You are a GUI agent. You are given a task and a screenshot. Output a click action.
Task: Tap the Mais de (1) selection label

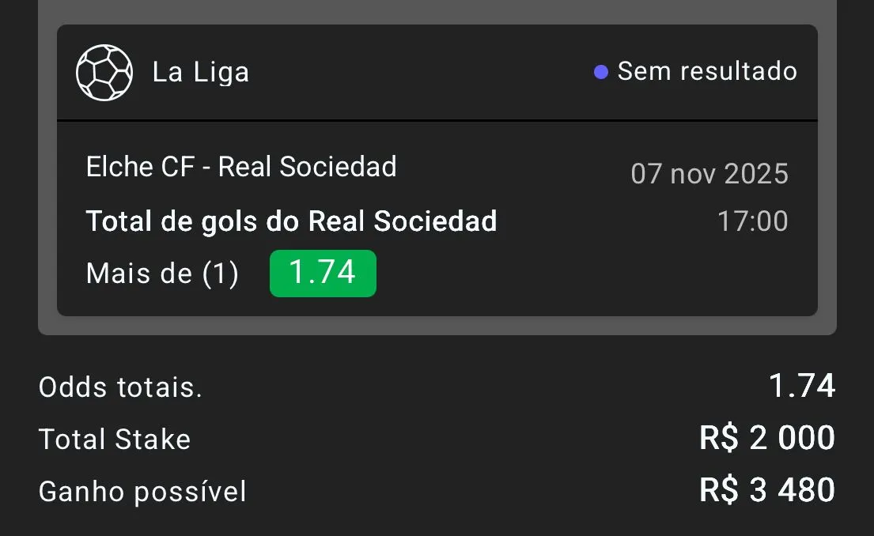click(x=162, y=274)
